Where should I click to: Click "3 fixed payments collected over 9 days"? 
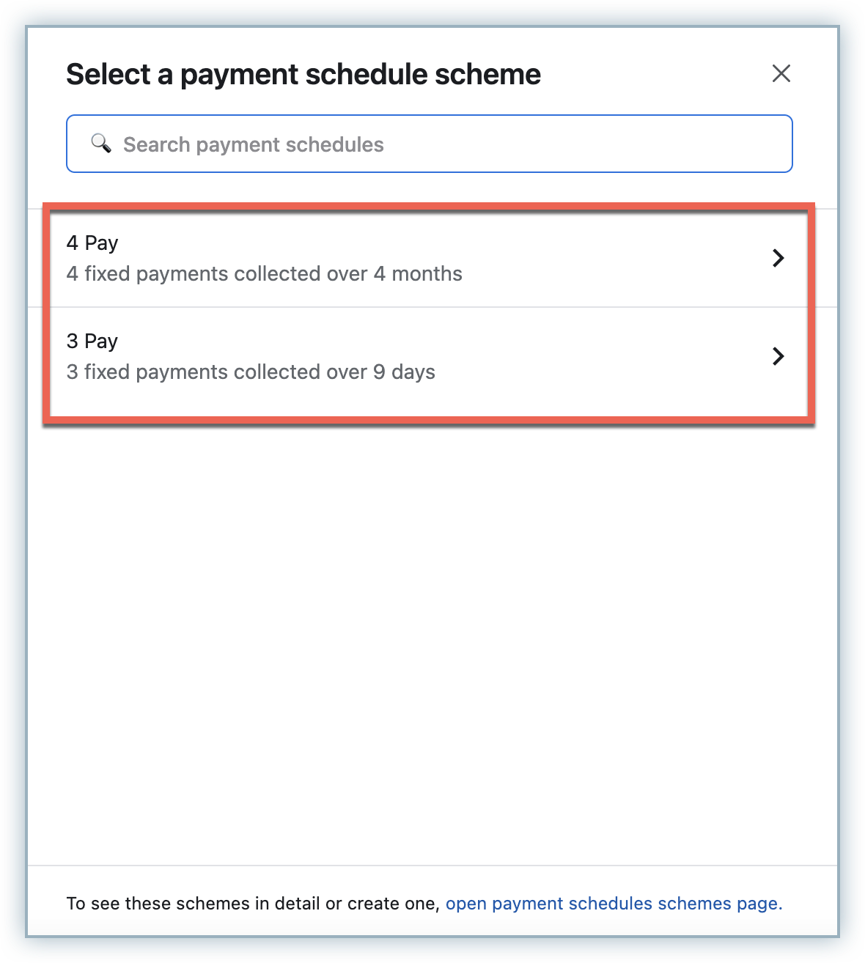(x=251, y=372)
